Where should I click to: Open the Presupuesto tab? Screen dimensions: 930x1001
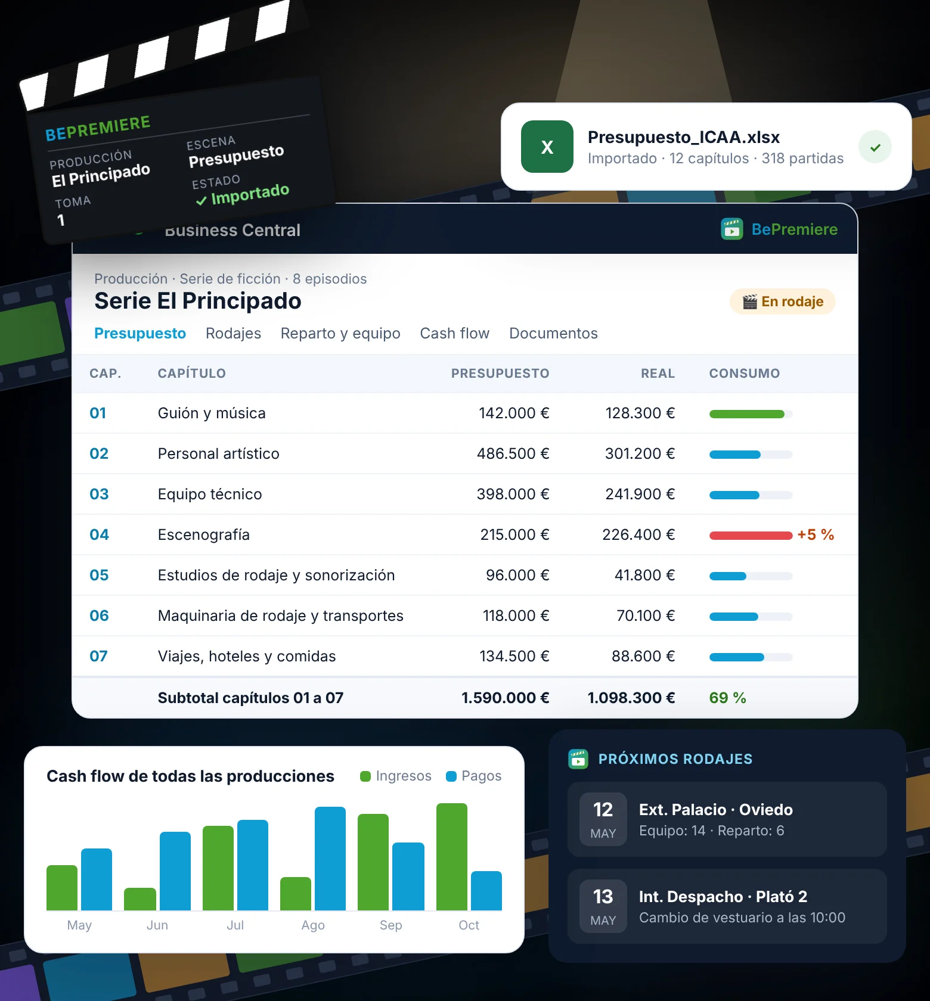tap(140, 333)
